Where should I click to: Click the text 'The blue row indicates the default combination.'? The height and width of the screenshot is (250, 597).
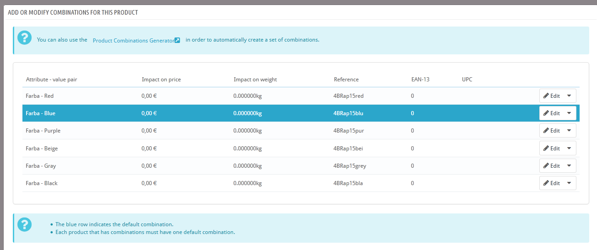click(x=114, y=224)
